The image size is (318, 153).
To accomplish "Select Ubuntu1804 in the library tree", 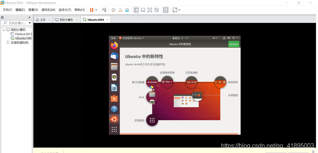I will pos(21,38).
